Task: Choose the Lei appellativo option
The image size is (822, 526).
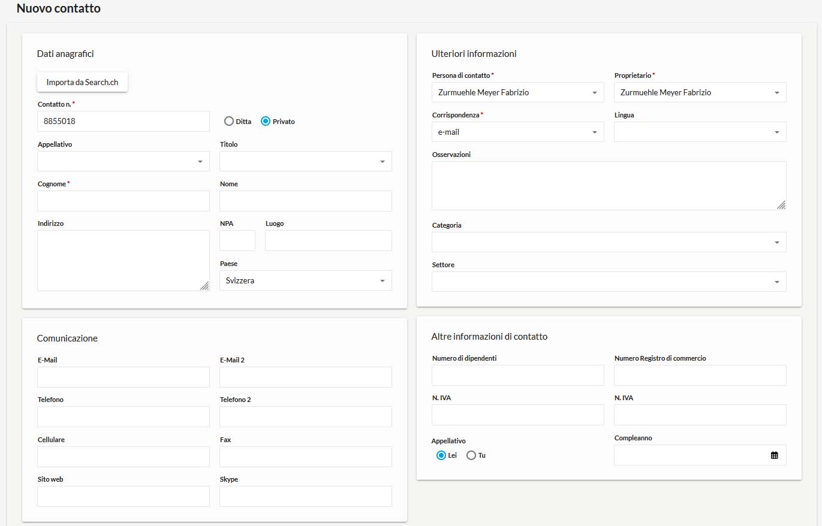Action: (x=441, y=455)
